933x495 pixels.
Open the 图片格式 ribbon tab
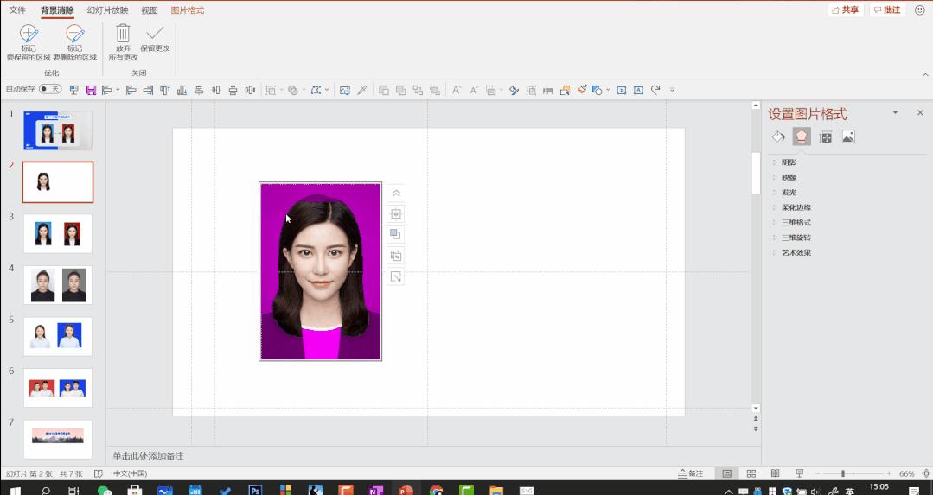[187, 10]
